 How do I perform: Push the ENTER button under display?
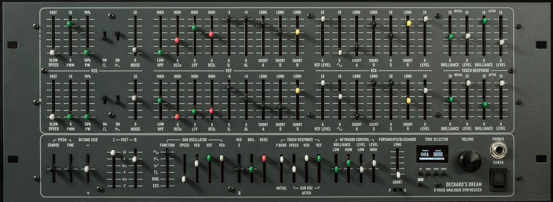[436, 173]
